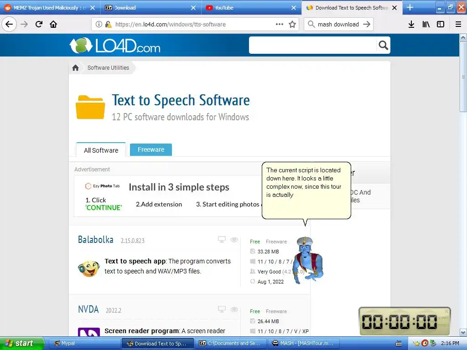Click the LO4D.com logo
Image resolution: width=467 pixels, height=350 pixels.
tap(115, 45)
